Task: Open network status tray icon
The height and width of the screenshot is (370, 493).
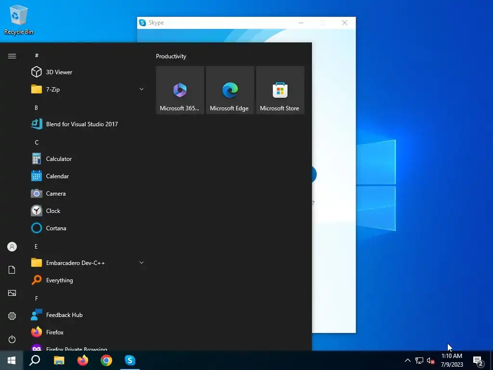Action: (x=419, y=360)
